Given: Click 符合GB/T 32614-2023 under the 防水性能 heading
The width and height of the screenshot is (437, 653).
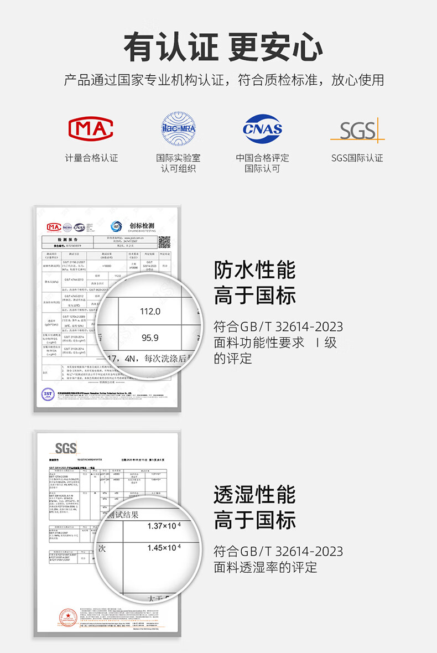Looking at the screenshot, I should point(278,326).
